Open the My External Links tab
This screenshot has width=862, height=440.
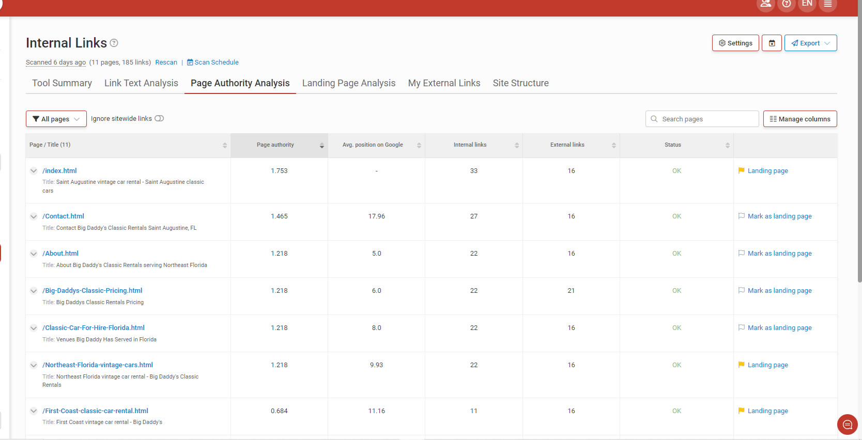444,83
